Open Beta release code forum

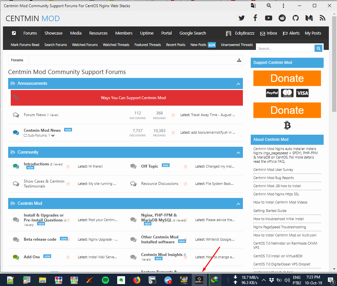click(x=40, y=239)
